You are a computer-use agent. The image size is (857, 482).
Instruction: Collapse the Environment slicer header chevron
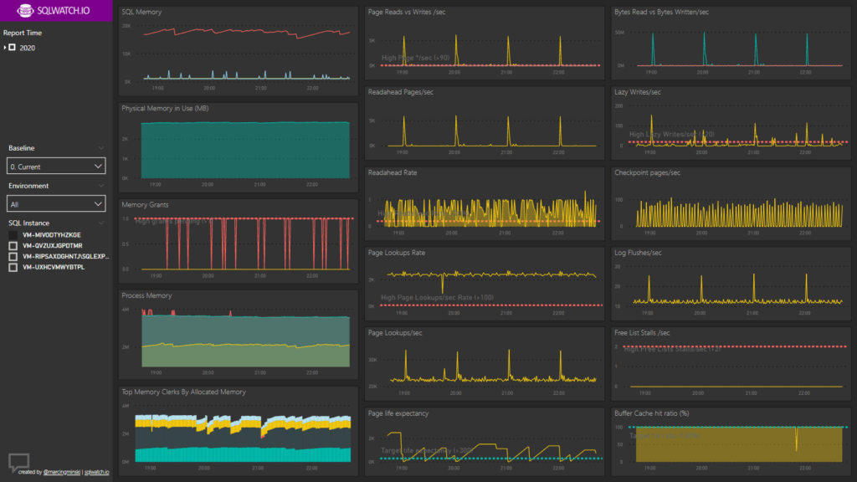pos(101,186)
